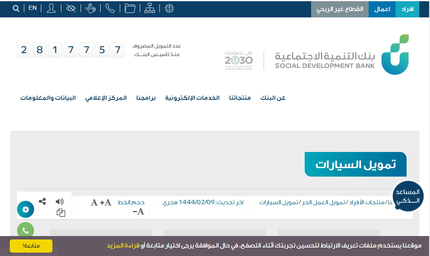
Task: Open the folder icon in top bar
Action: pyautogui.click(x=130, y=8)
